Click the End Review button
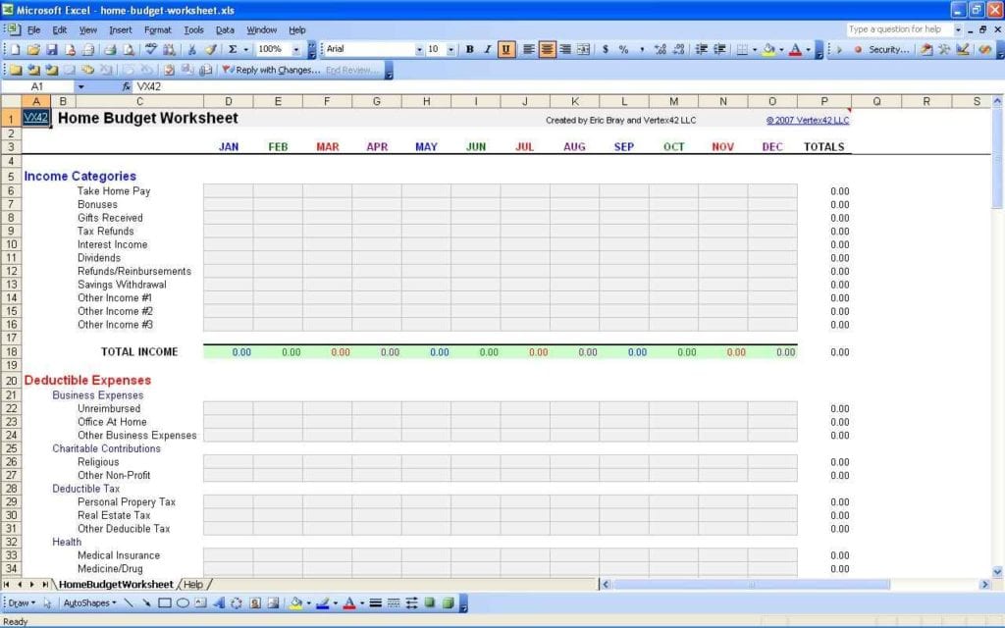This screenshot has height=628, width=1005. [350, 70]
